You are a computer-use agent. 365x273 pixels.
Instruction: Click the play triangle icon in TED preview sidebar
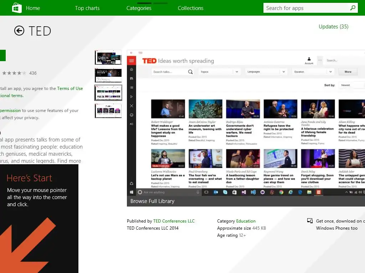coord(132,97)
